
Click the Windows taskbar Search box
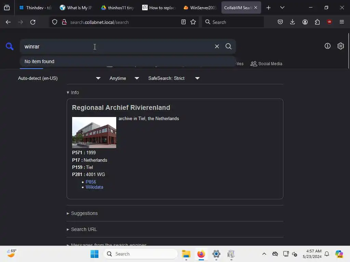coord(140,254)
